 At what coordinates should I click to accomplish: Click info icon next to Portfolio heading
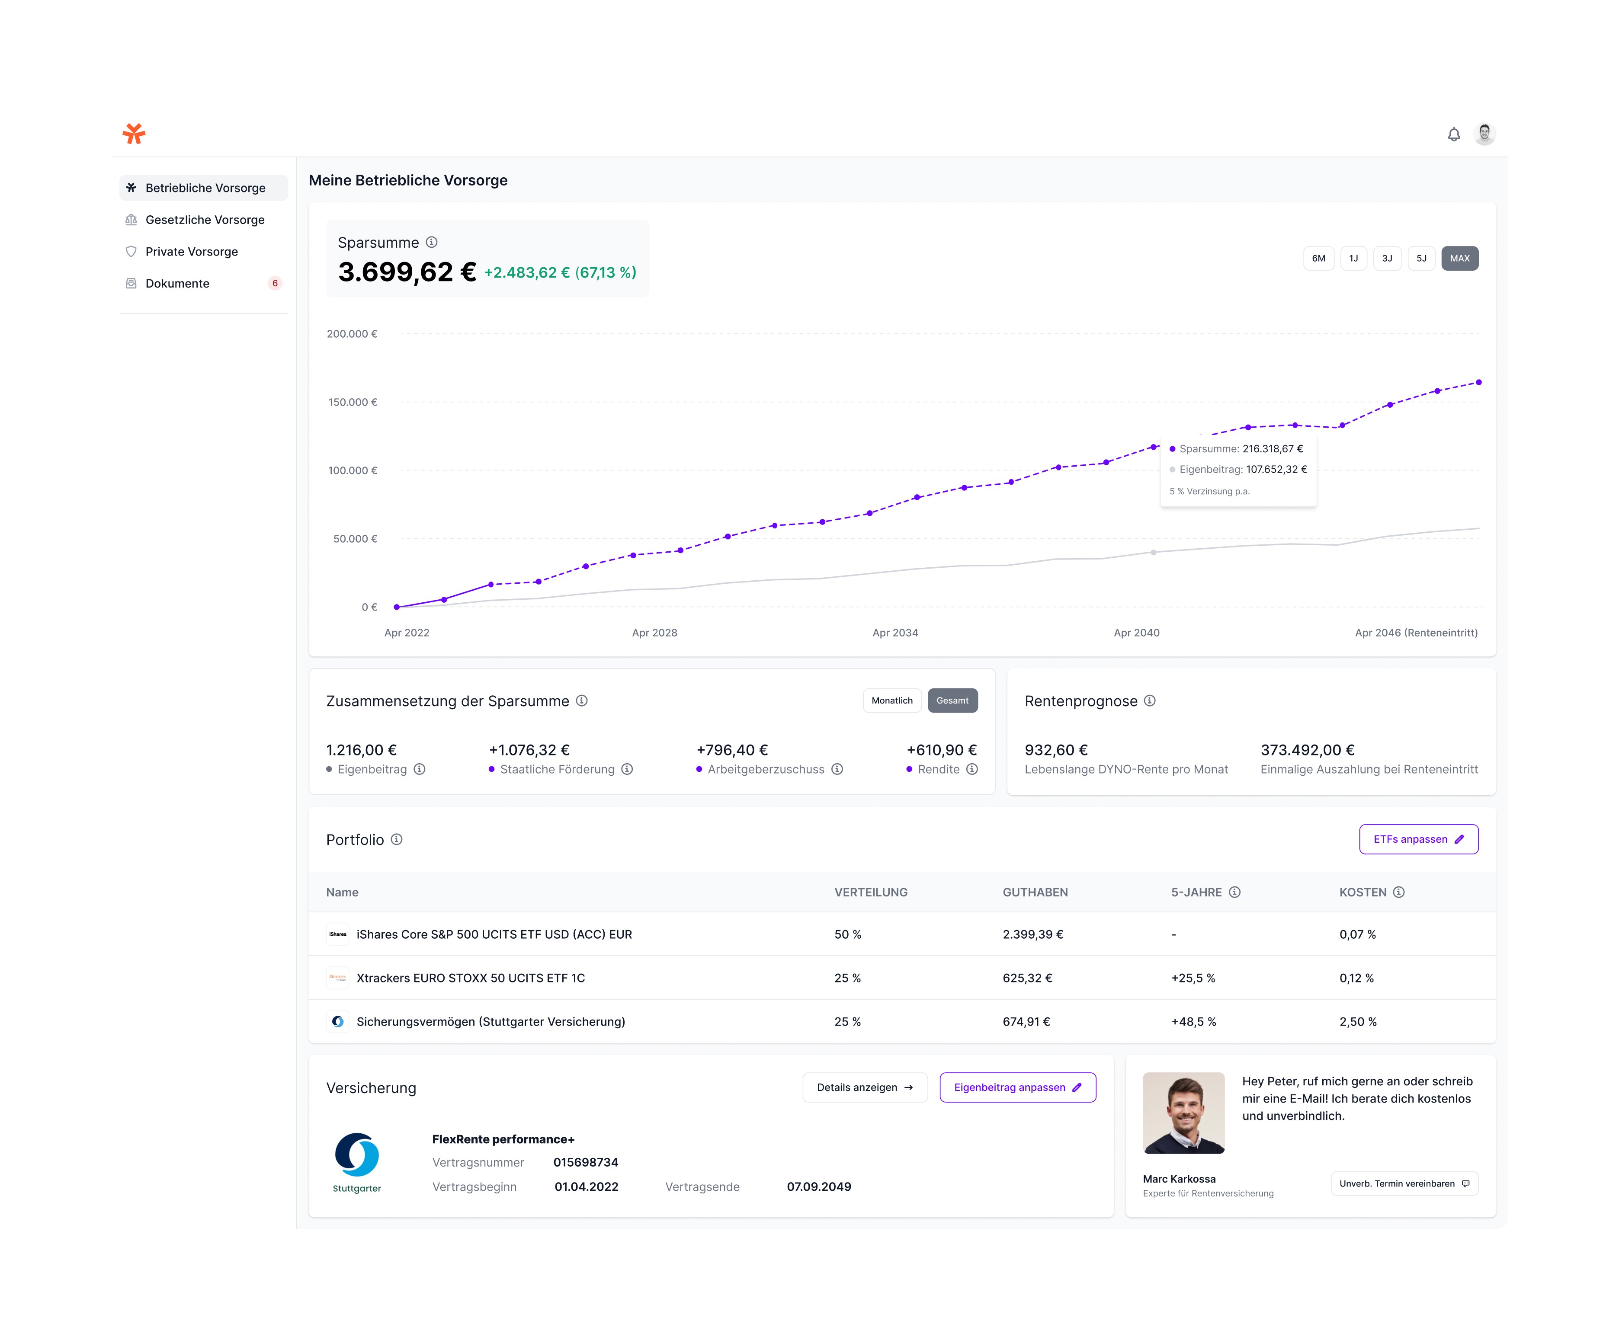(x=396, y=839)
